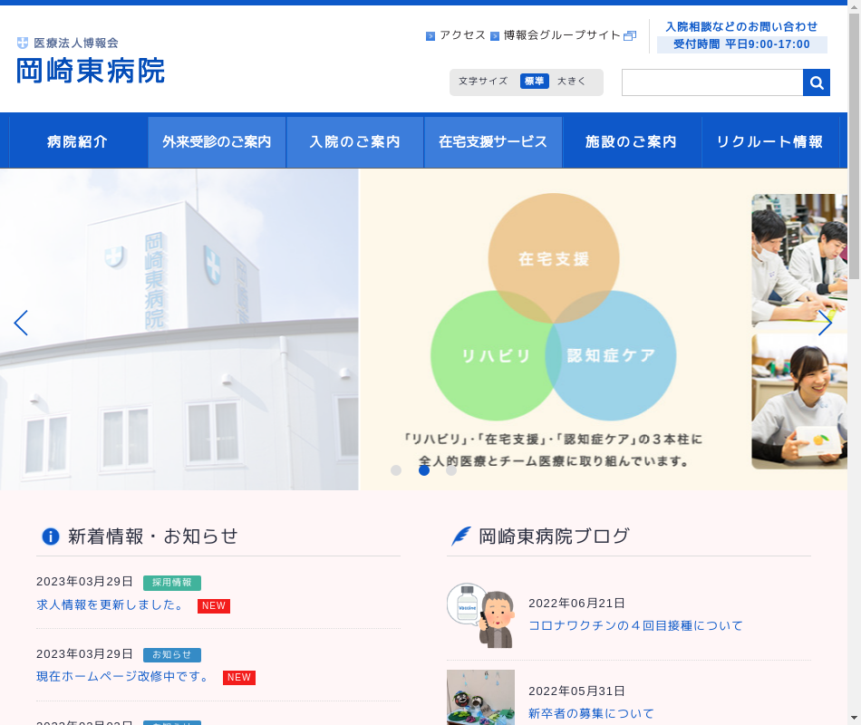Click inside the site search field

(711, 82)
